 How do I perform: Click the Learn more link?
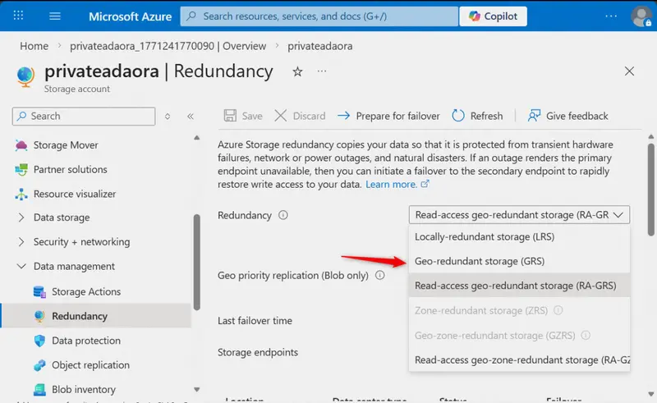coord(397,185)
